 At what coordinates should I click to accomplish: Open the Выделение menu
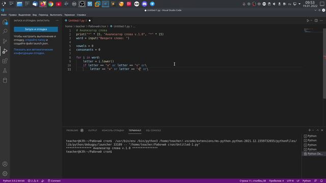coord(24,15)
